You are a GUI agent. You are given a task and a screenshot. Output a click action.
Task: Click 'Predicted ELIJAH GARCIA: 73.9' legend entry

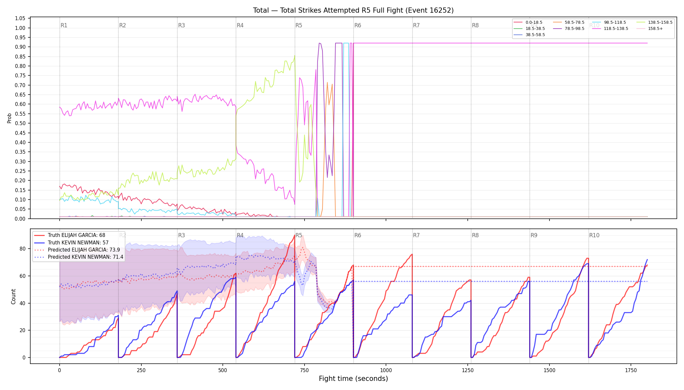pyautogui.click(x=77, y=250)
